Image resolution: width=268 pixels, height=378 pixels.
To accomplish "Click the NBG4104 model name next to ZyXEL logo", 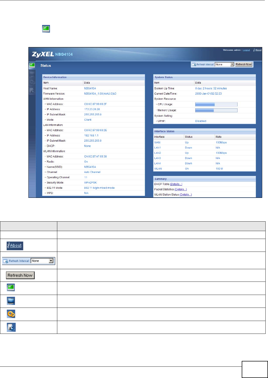I will pos(64,54).
